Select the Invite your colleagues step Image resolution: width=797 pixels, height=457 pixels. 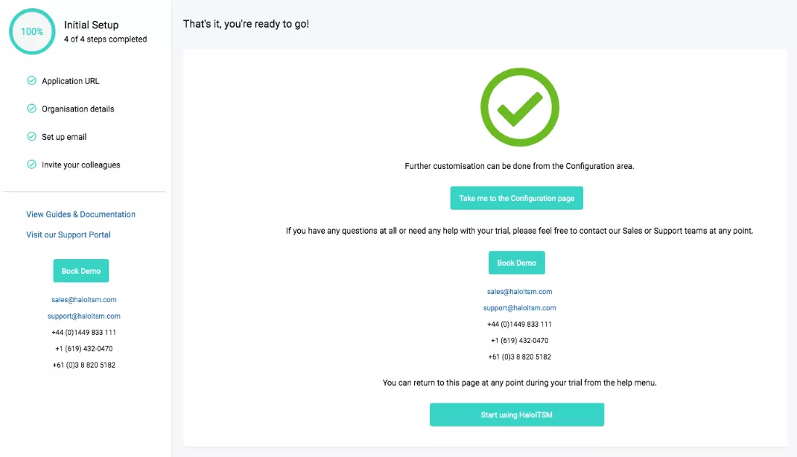click(x=80, y=164)
